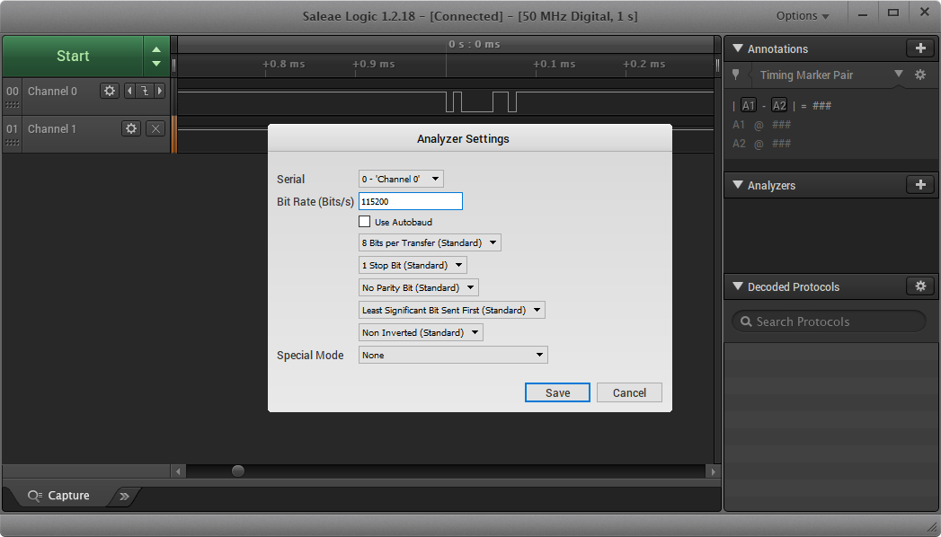Remove Channel 1 trigger with X icon

coord(155,128)
